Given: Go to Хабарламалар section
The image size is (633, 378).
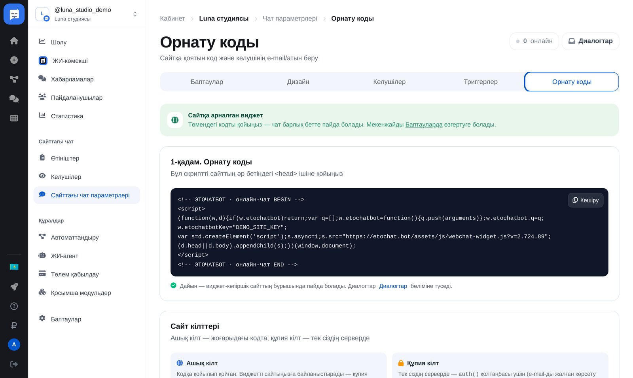Looking at the screenshot, I should pyautogui.click(x=87, y=79).
